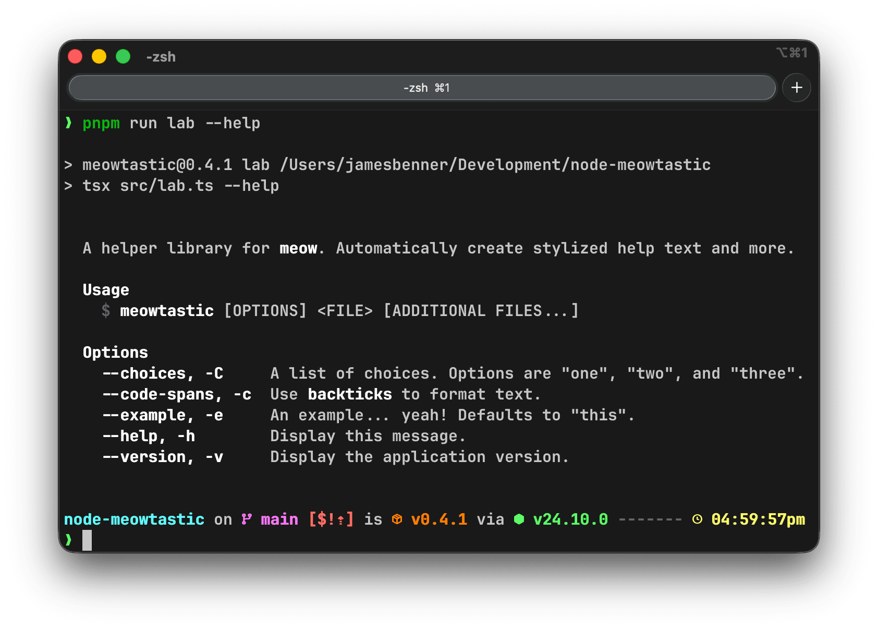Click the "node-meowtastic" directory name in the prompt

coord(133,518)
